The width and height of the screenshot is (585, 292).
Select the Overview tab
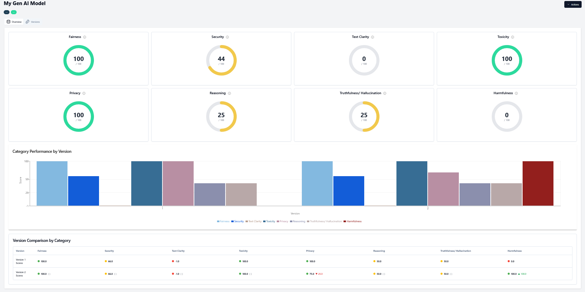click(x=14, y=22)
